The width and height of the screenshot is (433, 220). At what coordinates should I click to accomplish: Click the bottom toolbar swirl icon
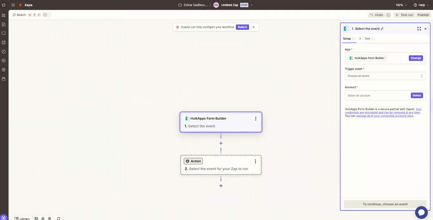49,218
